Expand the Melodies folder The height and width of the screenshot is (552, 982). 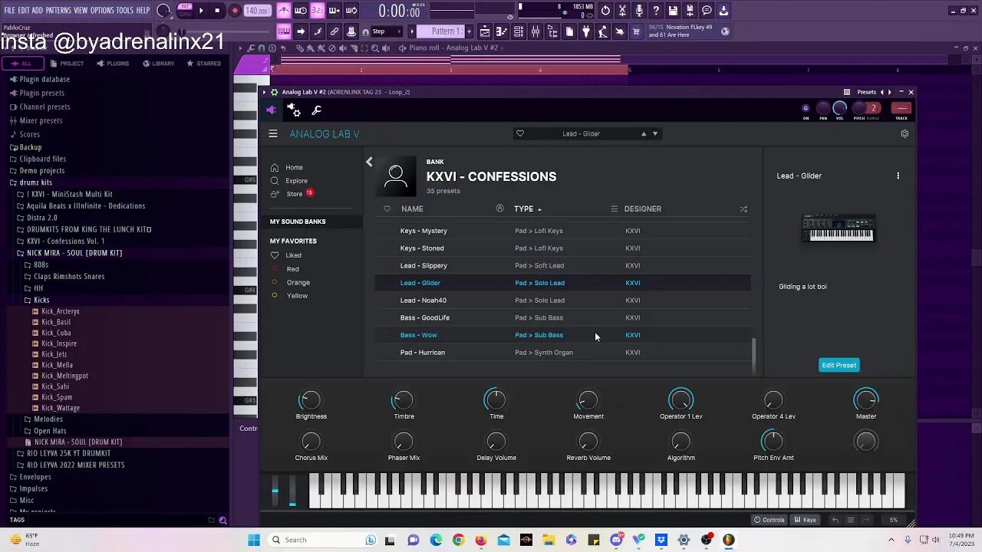pos(48,419)
